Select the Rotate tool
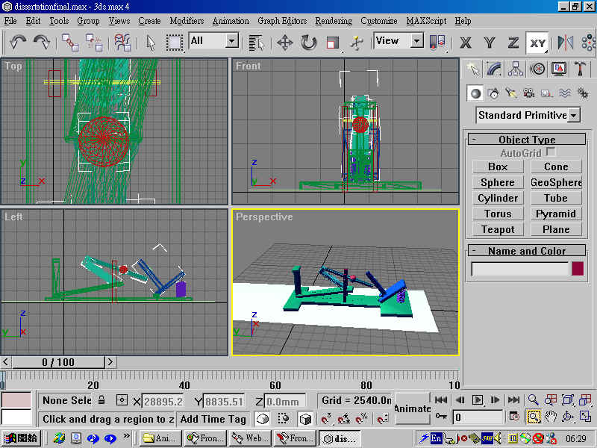The image size is (597, 448). (308, 43)
